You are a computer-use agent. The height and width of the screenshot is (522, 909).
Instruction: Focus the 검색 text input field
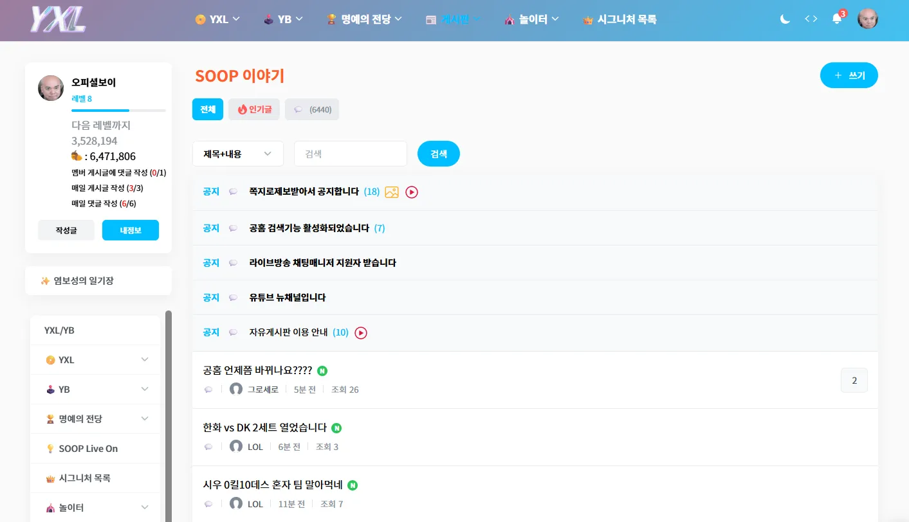(351, 154)
